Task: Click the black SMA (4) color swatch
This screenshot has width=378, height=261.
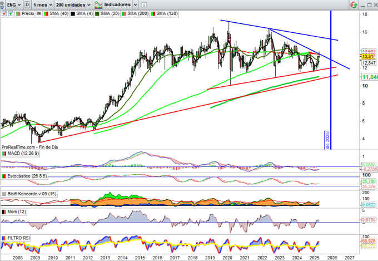Action: (73, 14)
